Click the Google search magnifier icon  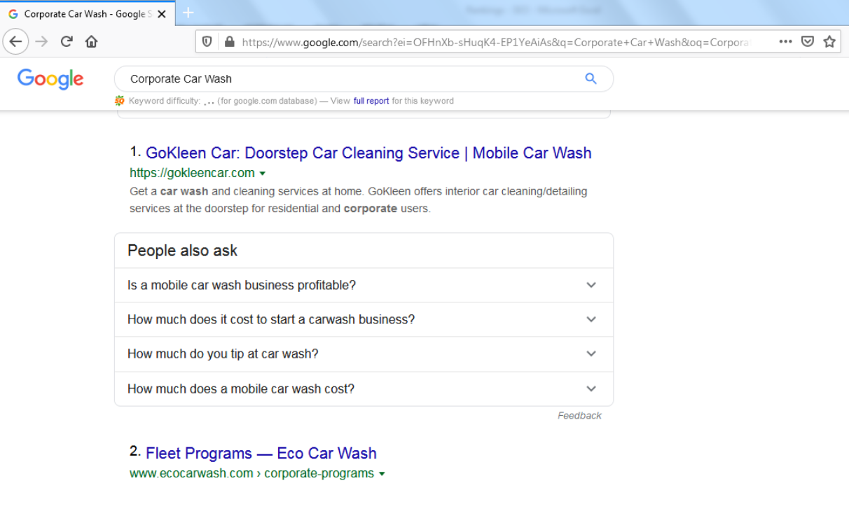pos(591,79)
